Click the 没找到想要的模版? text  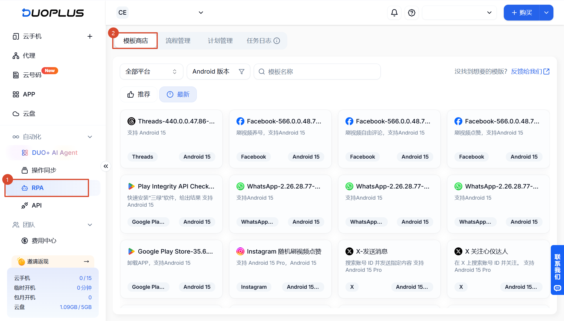pos(481,72)
